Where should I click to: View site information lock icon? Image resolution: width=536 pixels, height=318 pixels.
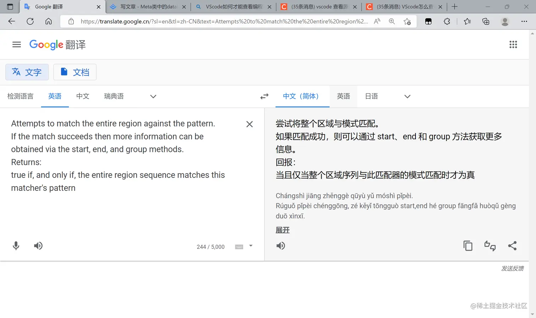click(71, 21)
